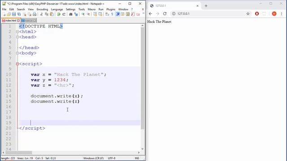Viewport: 287px width, 161px height.
Task: Toggle Synchronize Horizontal Scrolling
Action: (100, 14)
